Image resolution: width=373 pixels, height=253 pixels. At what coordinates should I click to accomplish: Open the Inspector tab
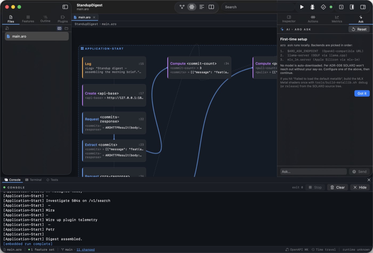point(289,19)
